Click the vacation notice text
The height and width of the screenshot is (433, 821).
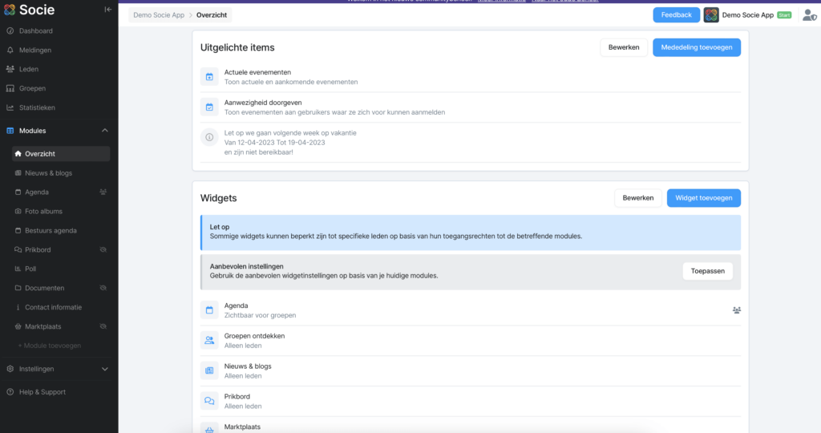click(x=290, y=143)
